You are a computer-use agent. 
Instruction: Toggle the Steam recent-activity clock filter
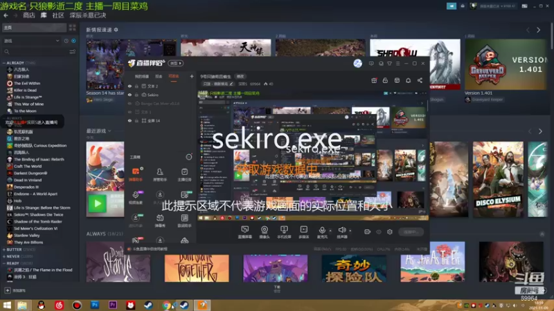(66, 41)
